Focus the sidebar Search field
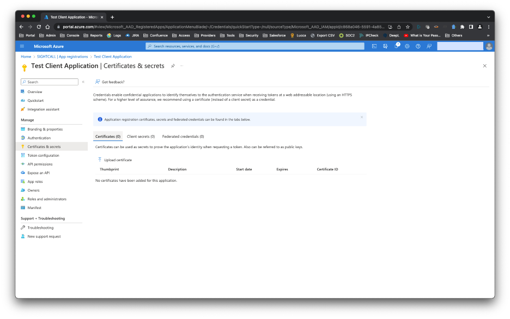Image resolution: width=510 pixels, height=319 pixels. (x=50, y=82)
